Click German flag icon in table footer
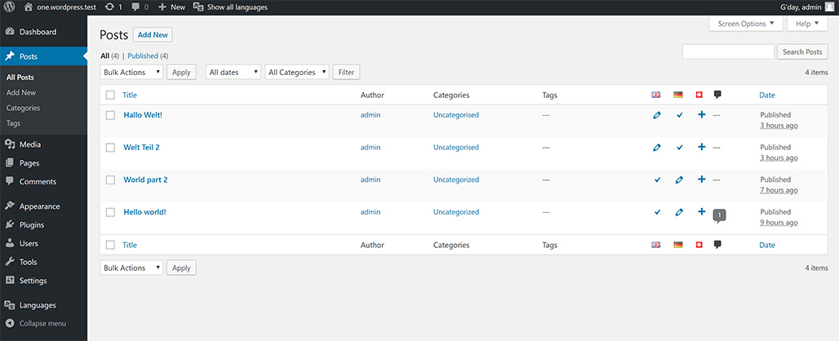 point(678,245)
